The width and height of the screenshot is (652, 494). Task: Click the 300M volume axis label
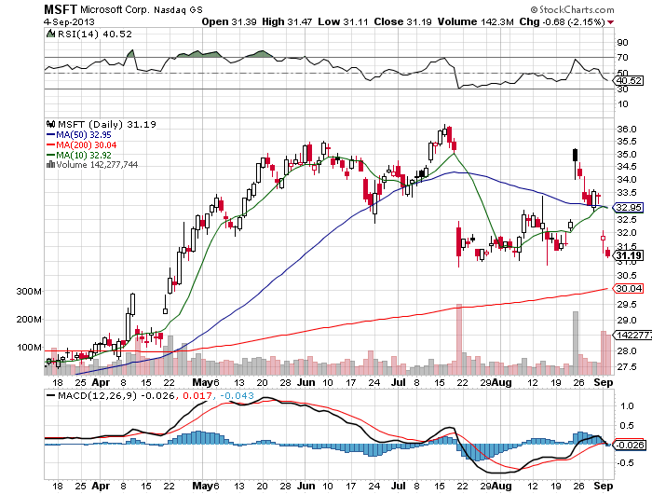point(29,292)
